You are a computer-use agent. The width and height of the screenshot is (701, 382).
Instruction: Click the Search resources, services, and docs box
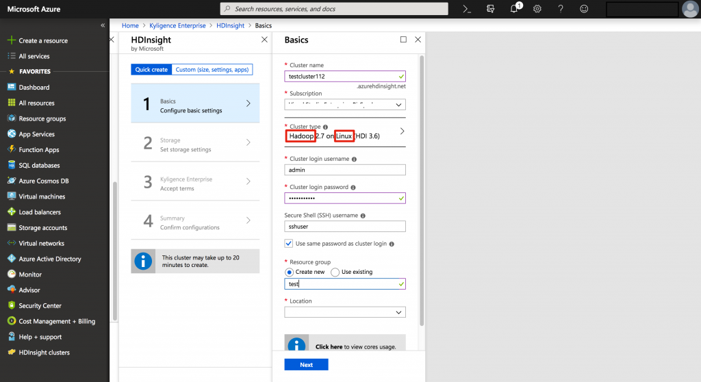click(334, 9)
